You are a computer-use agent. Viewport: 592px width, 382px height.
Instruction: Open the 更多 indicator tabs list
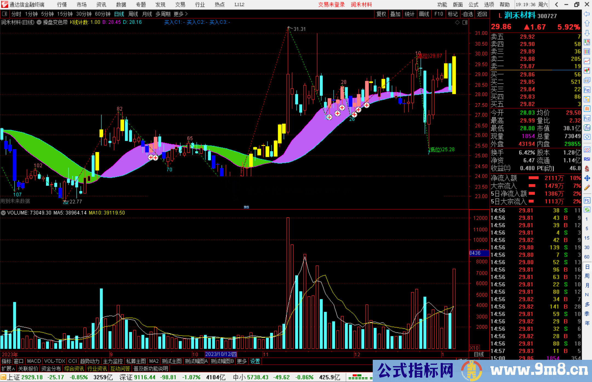[242, 361]
